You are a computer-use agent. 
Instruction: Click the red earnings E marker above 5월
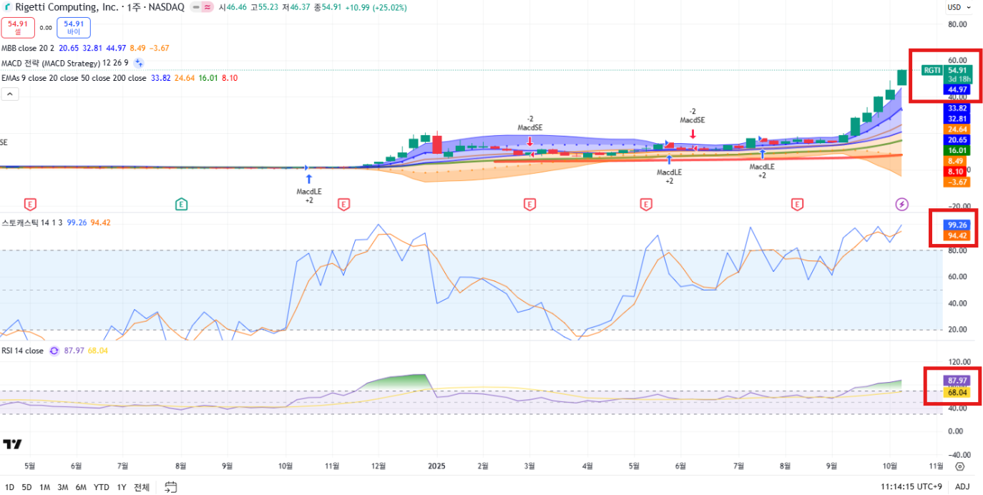click(x=30, y=205)
